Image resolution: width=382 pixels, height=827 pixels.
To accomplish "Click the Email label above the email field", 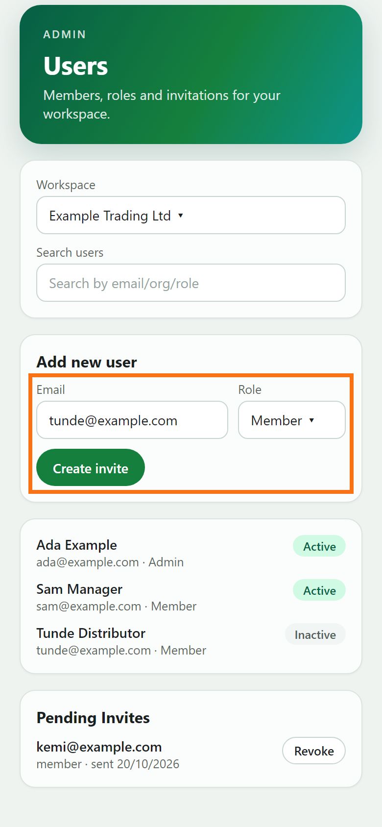I will click(51, 389).
